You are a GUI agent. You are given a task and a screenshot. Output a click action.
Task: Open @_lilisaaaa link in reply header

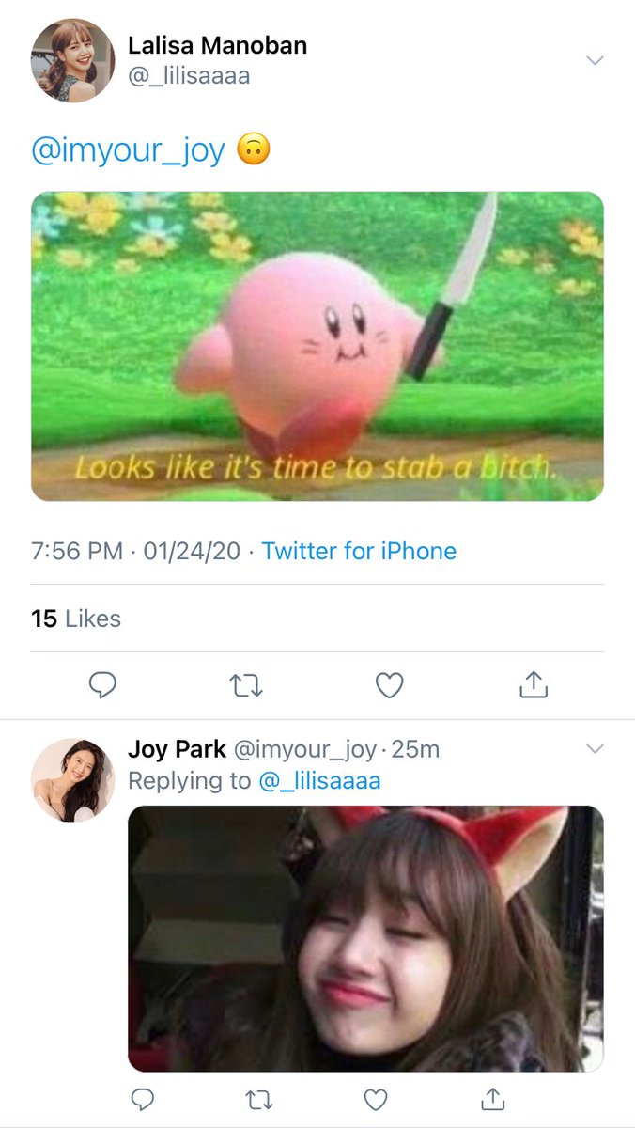point(319,780)
